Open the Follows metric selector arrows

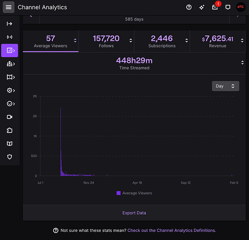tap(131, 40)
